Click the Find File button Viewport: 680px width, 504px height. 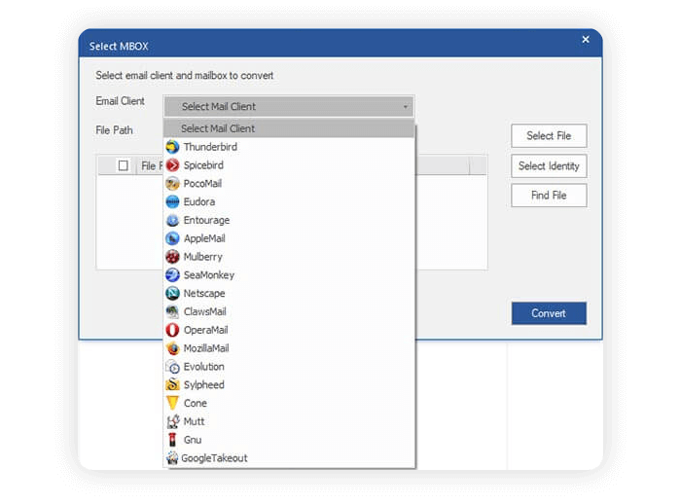549,196
